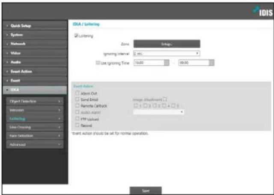
Task: Collapse the IDLA menu section
Action: (35, 90)
